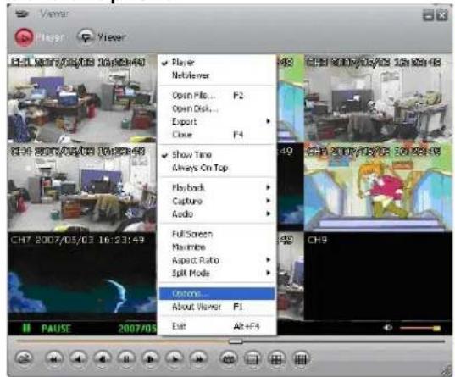Select the CH7 video feed

click(82, 276)
